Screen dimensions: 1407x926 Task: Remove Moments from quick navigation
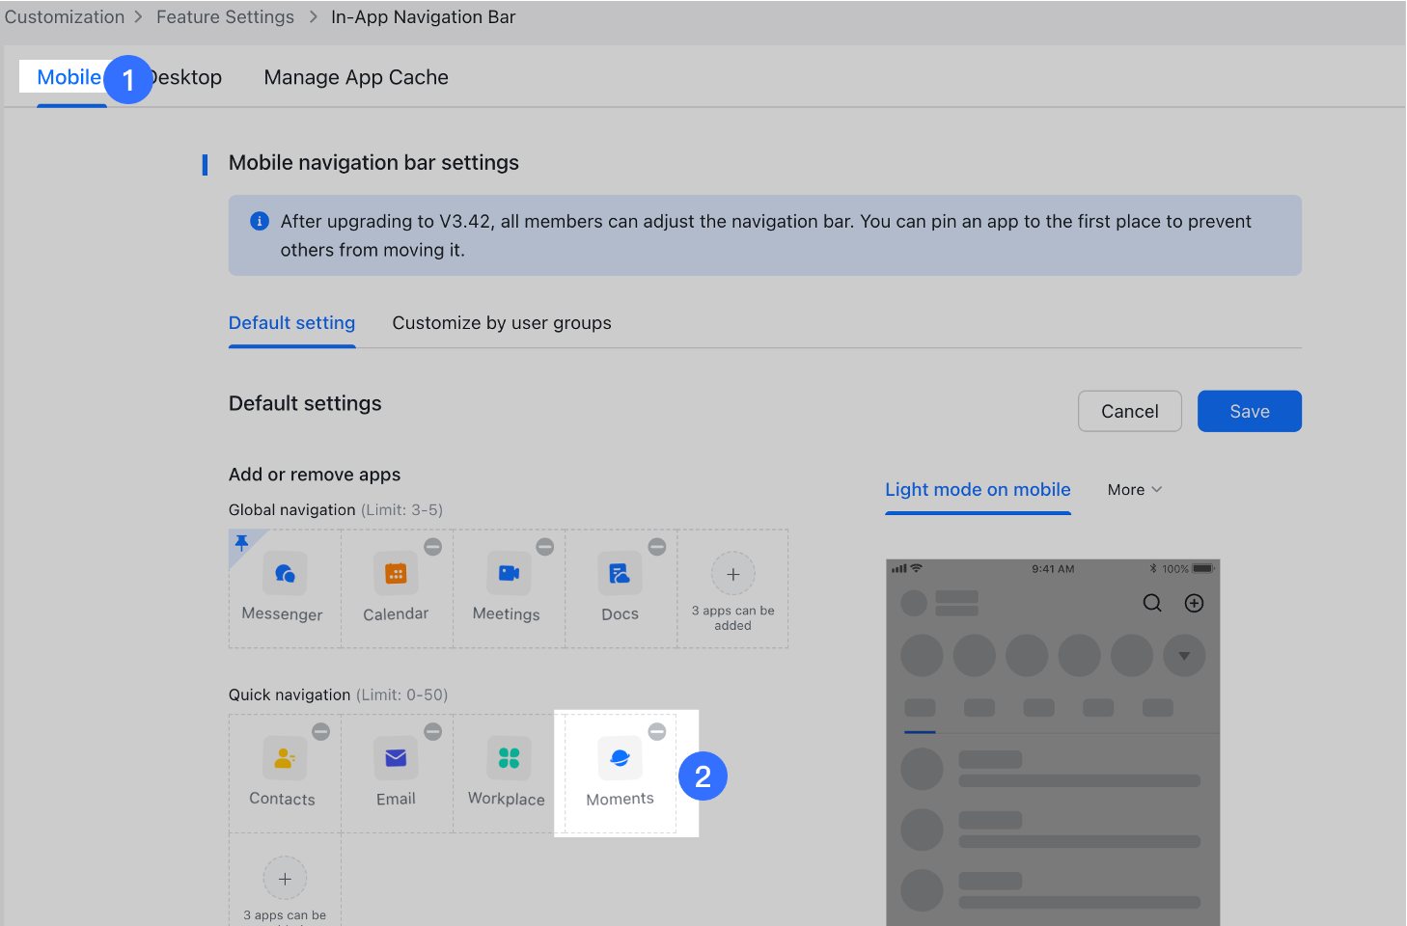point(657,731)
